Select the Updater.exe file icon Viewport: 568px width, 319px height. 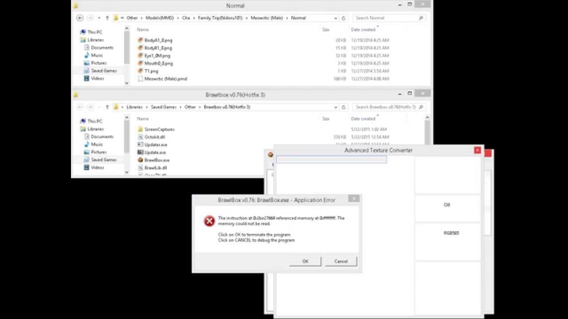pyautogui.click(x=140, y=145)
